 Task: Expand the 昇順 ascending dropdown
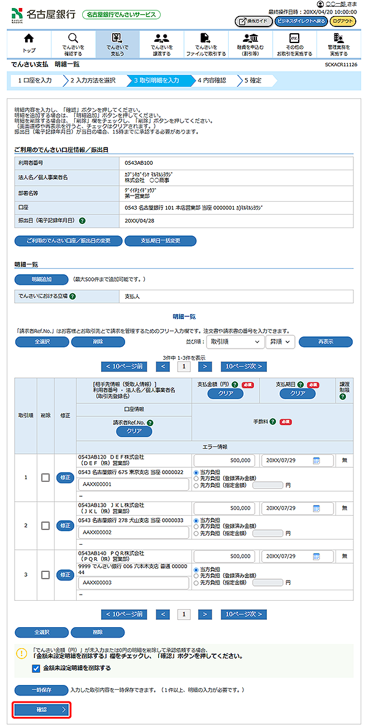pyautogui.click(x=280, y=341)
